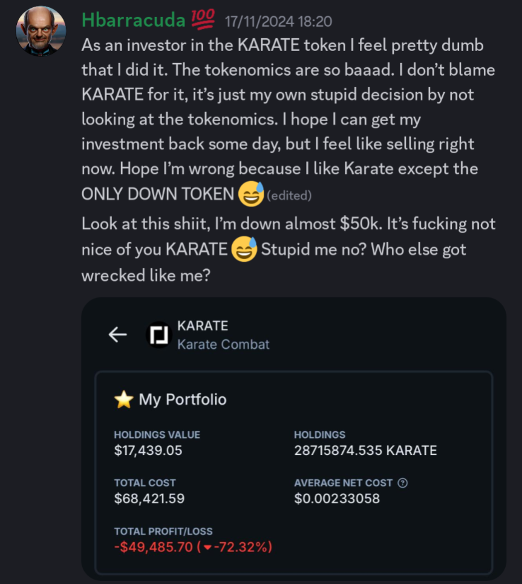Click the Average Net Cost value $0.00233058

[x=337, y=499]
